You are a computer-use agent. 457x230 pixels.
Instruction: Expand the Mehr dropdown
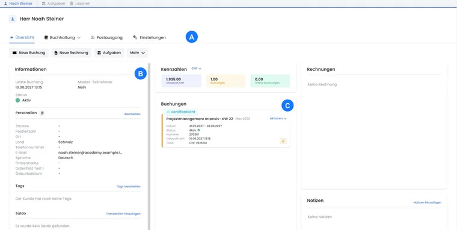137,53
